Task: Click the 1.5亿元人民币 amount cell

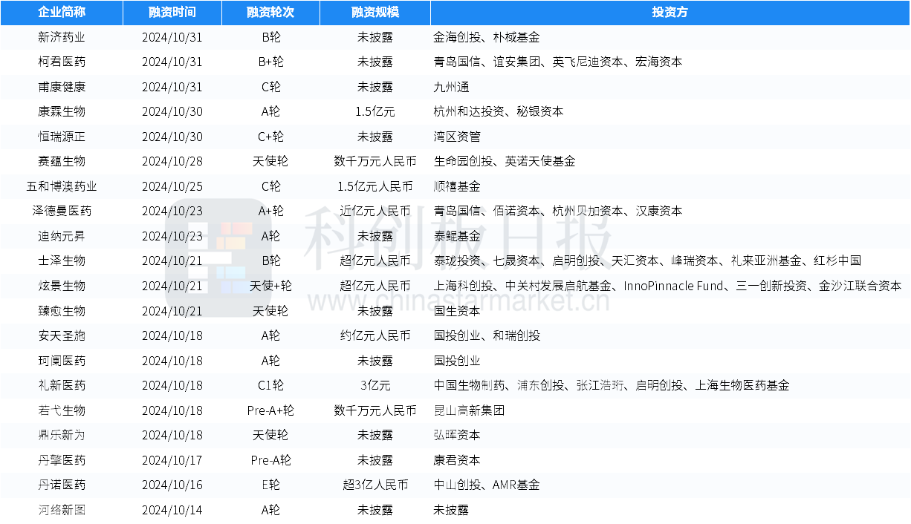Action: pos(375,186)
